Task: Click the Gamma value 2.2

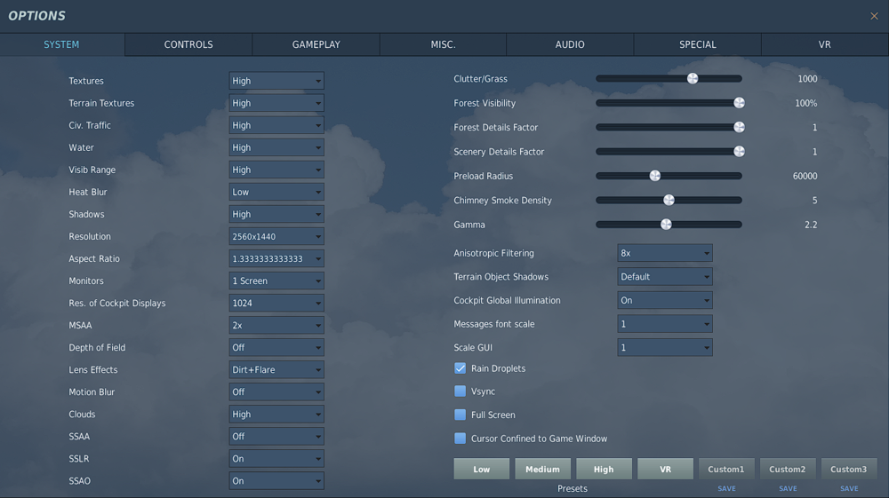Action: pos(811,225)
